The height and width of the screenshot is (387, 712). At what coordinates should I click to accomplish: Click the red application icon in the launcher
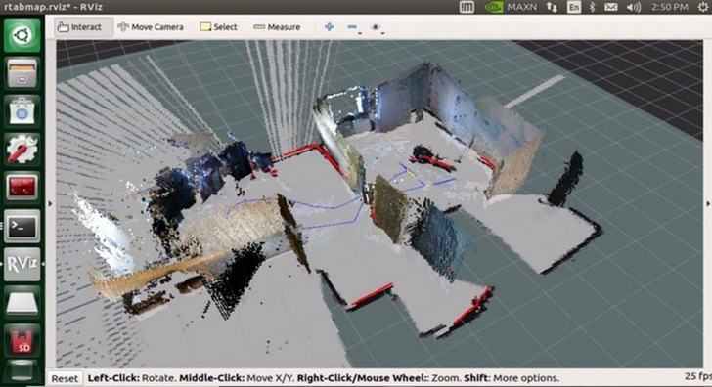coord(22,188)
